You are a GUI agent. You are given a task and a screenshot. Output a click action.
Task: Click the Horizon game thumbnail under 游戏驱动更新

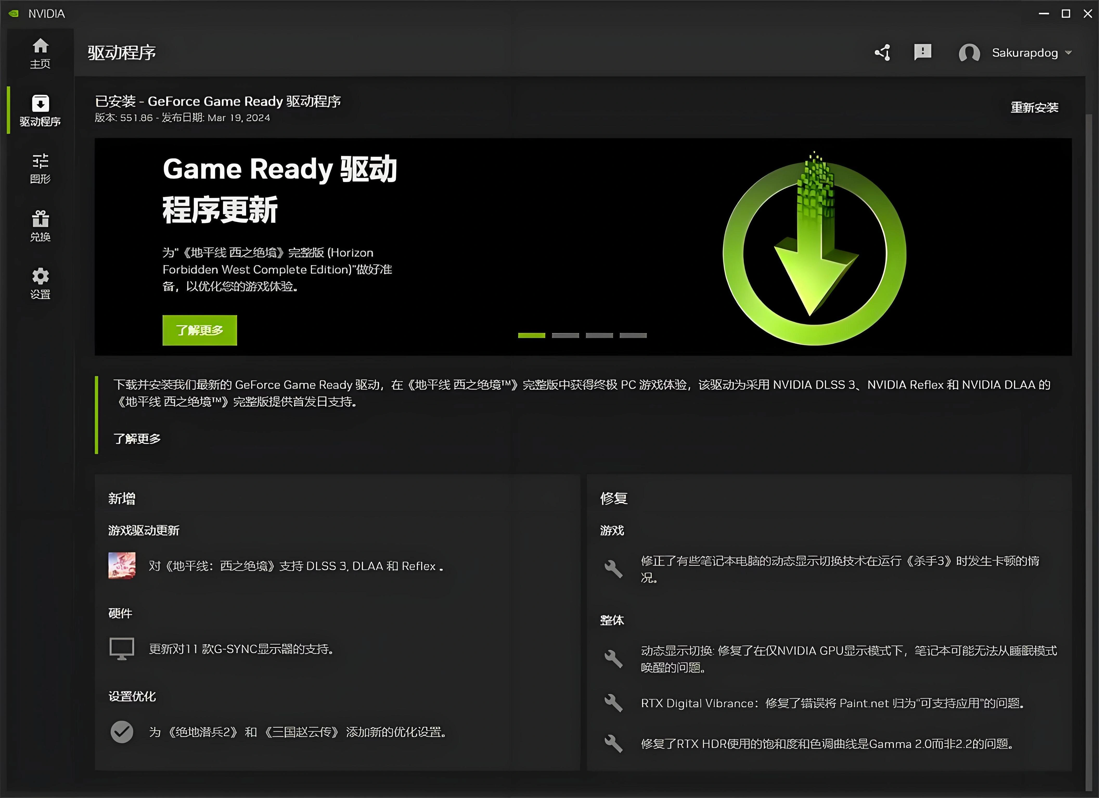pos(122,565)
